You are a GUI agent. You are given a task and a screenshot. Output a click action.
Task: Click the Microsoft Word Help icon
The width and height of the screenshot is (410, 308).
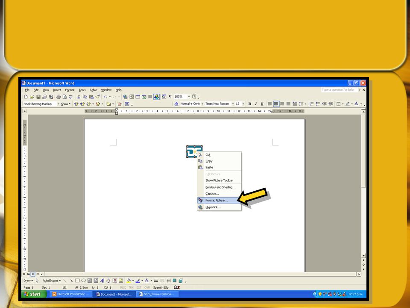194,97
